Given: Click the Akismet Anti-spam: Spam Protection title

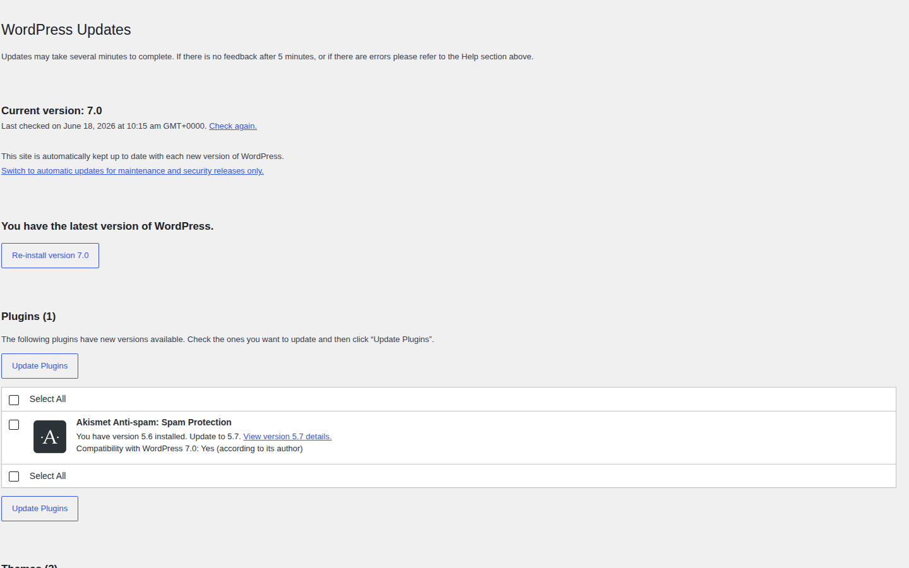Looking at the screenshot, I should (154, 422).
